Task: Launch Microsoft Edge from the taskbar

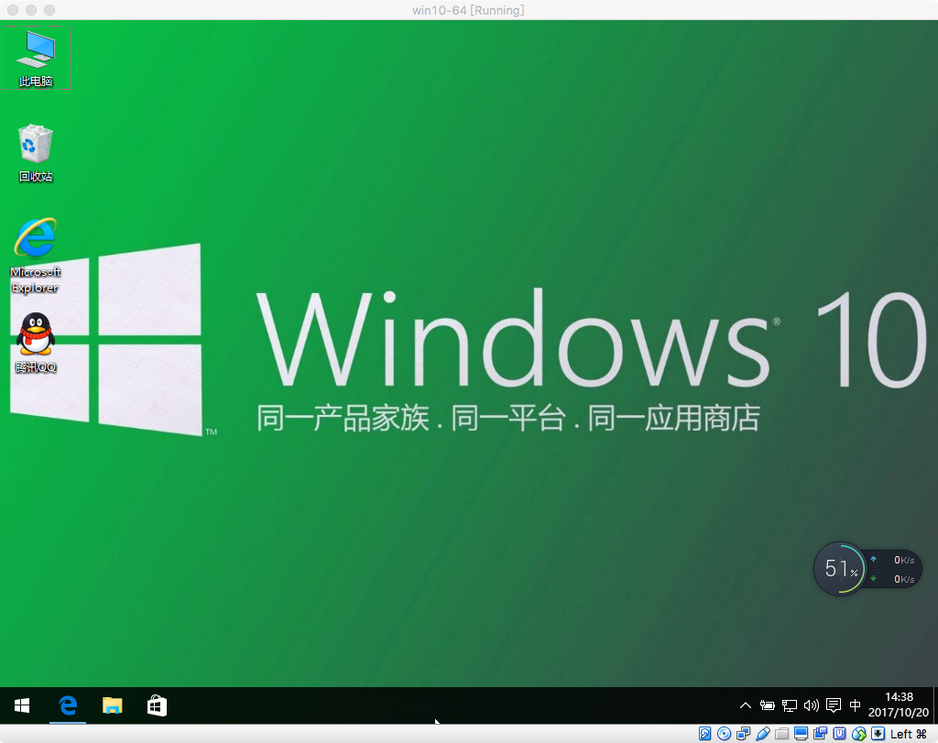Action: pos(67,705)
